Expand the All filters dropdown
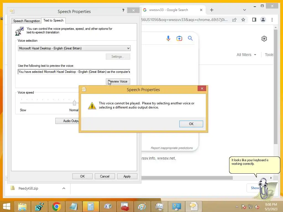This screenshot has height=212, width=283. (x=246, y=55)
